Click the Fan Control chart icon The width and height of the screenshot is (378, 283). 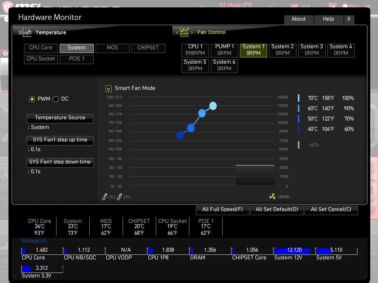(x=185, y=32)
